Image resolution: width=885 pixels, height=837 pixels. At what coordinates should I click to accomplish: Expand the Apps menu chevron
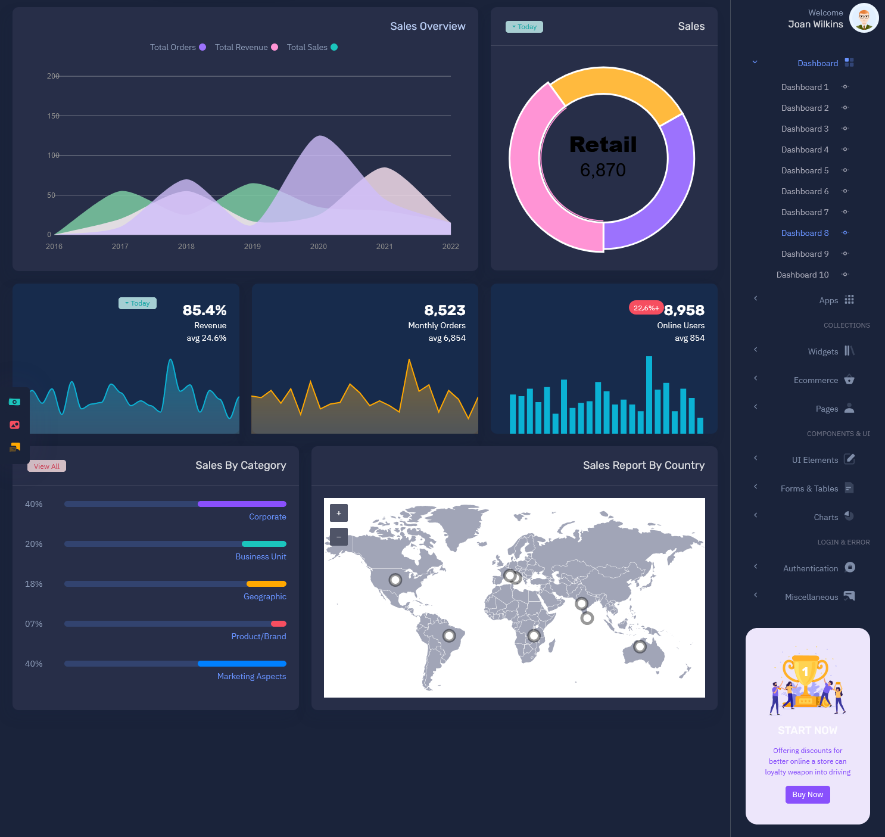point(755,298)
